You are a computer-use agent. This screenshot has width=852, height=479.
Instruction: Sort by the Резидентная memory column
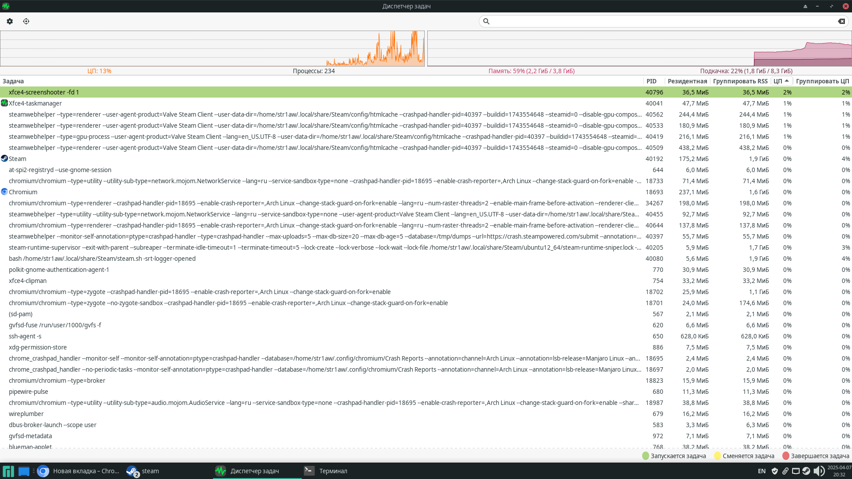pyautogui.click(x=687, y=81)
